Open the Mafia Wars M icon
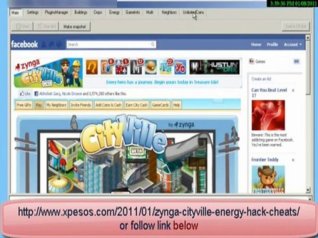The image size is (318, 238). (136, 67)
